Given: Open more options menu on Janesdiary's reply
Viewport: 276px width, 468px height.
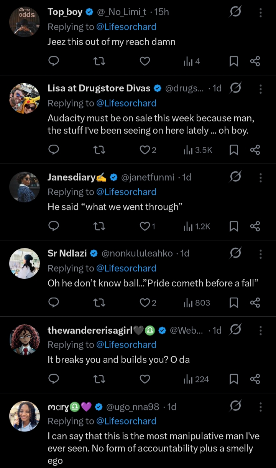Looking at the screenshot, I should [260, 177].
